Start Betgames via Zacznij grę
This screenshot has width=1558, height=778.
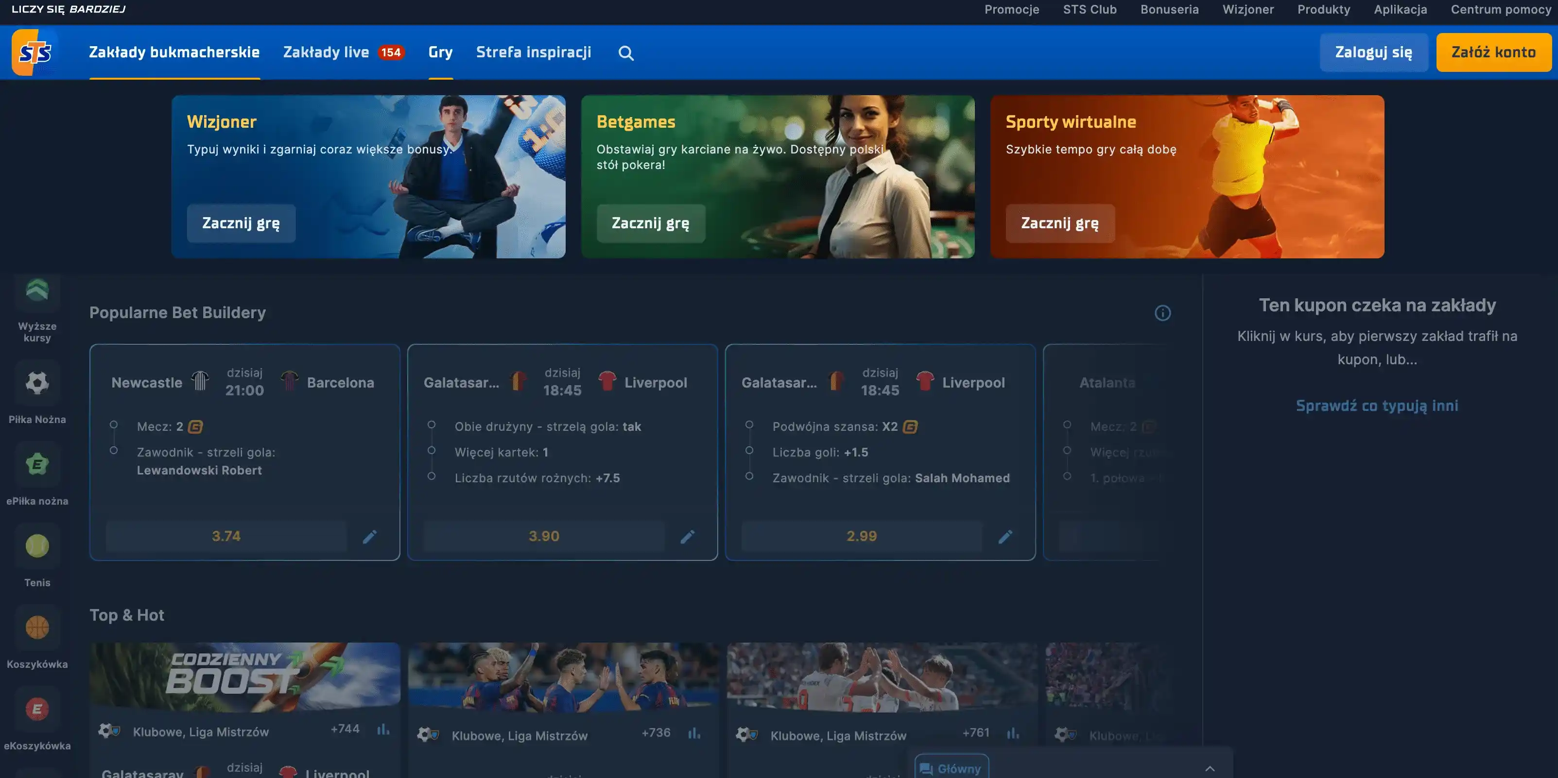tap(651, 224)
